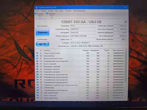
Task: Open the Файл menu
Action: click(x=37, y=11)
